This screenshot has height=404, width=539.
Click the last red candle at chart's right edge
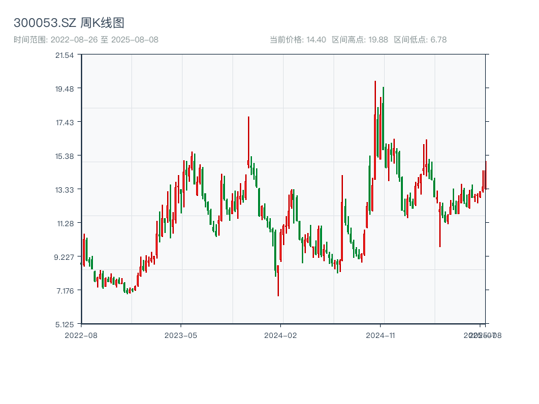coord(486,175)
